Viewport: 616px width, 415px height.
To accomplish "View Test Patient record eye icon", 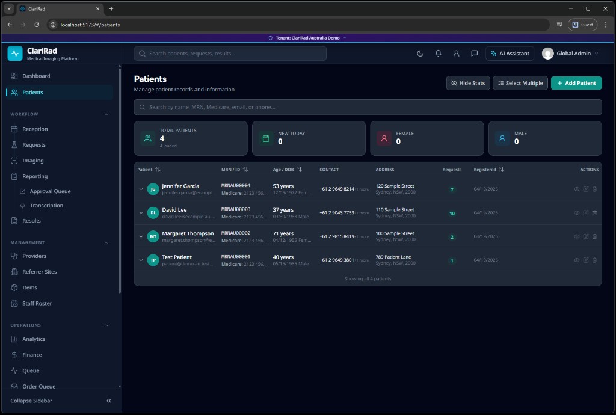I will point(577,260).
